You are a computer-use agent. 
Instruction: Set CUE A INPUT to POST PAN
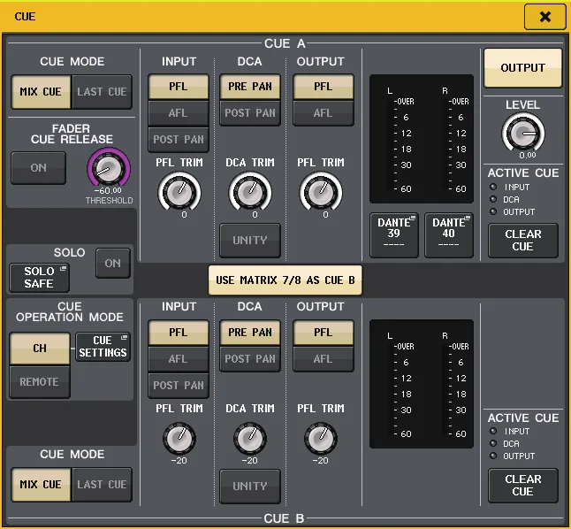tap(178, 139)
